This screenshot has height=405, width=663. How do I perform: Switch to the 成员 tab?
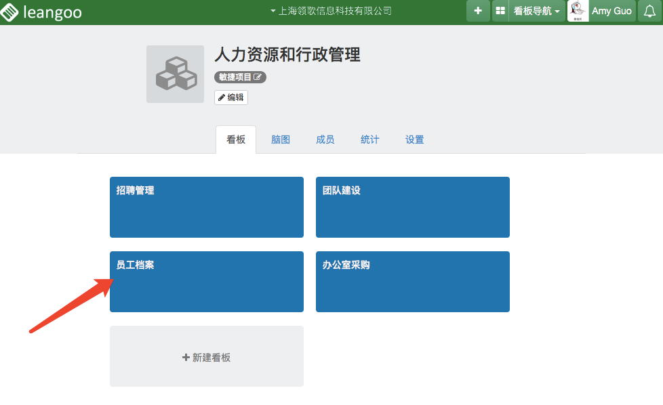325,140
